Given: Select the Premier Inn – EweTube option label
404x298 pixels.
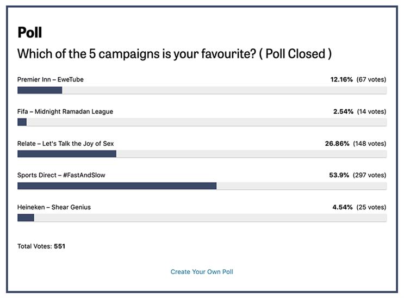Looking at the screenshot, I should click(51, 79).
